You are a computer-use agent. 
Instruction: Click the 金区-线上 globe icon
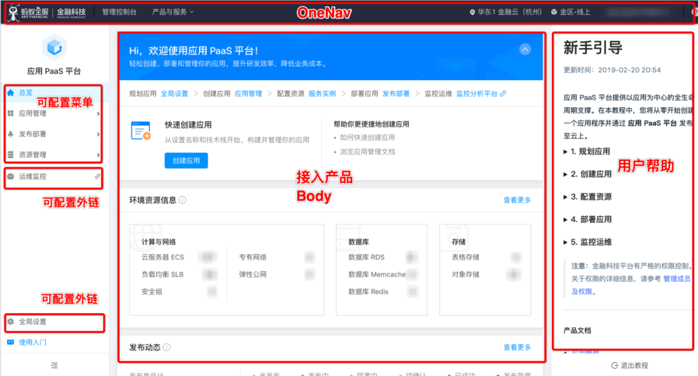(x=554, y=10)
